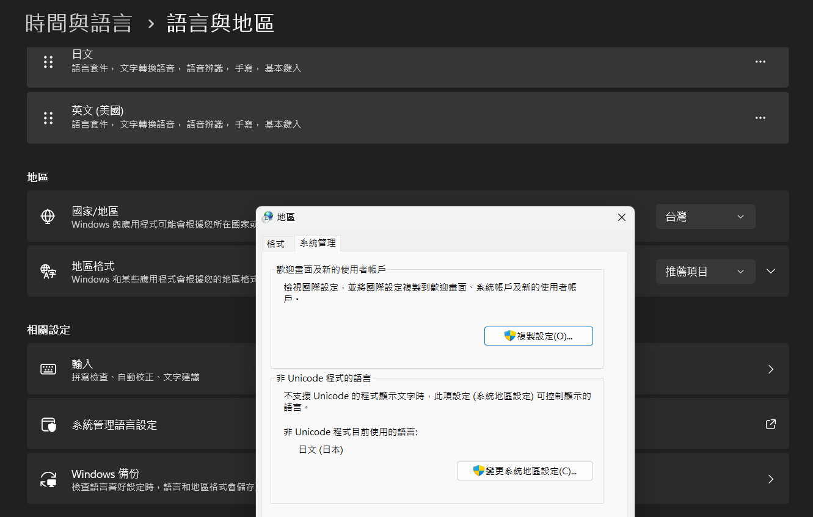Click the 地區格式 language icon
This screenshot has height=517, width=813.
click(x=48, y=272)
